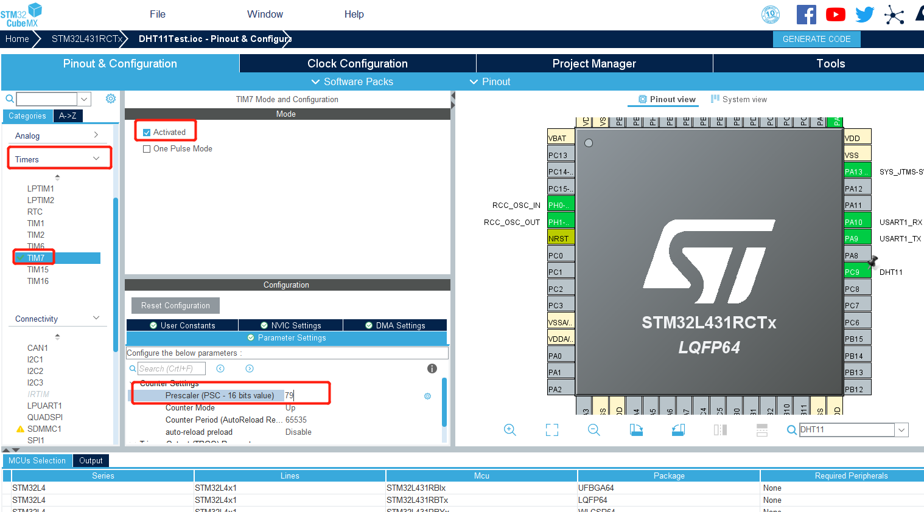Open the Pinout dropdown menu
The width and height of the screenshot is (924, 512).
489,81
